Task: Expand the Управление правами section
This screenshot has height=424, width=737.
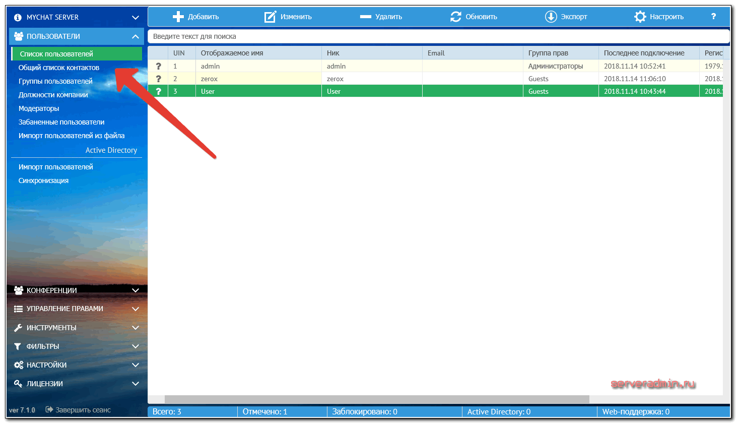Action: [x=135, y=309]
